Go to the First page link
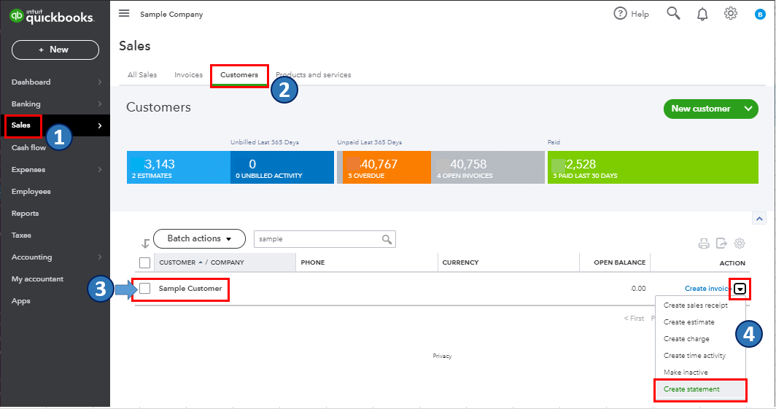This screenshot has height=409, width=776. coord(634,319)
